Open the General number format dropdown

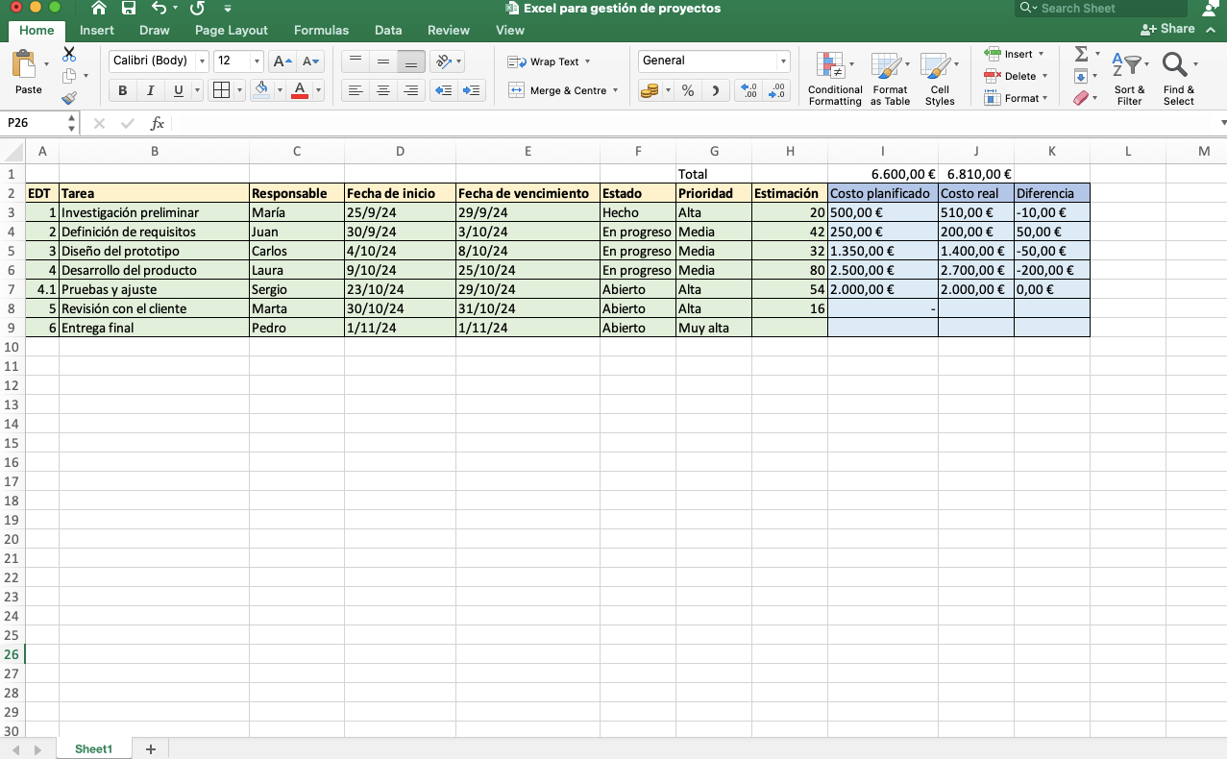(714, 61)
